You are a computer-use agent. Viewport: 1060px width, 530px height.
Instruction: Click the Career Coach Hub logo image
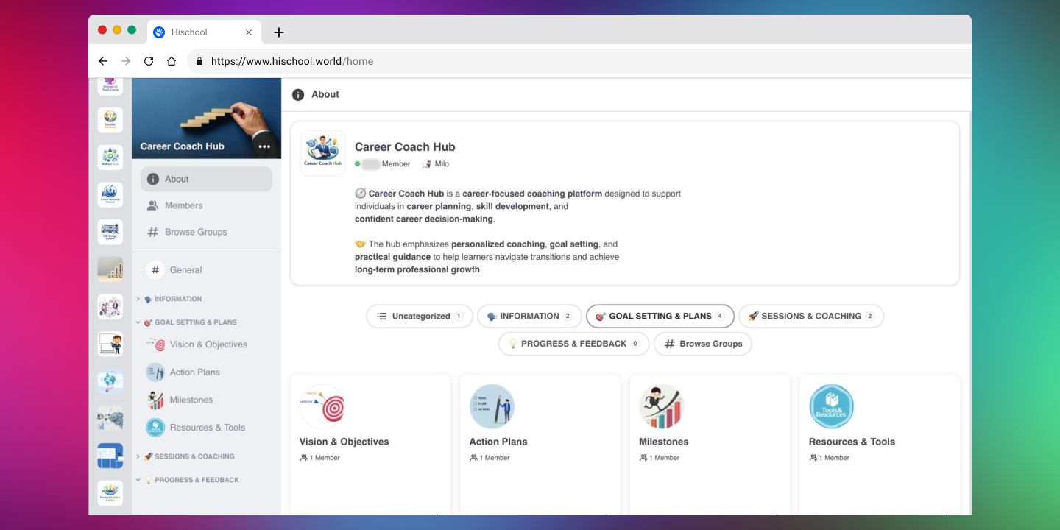point(322,153)
